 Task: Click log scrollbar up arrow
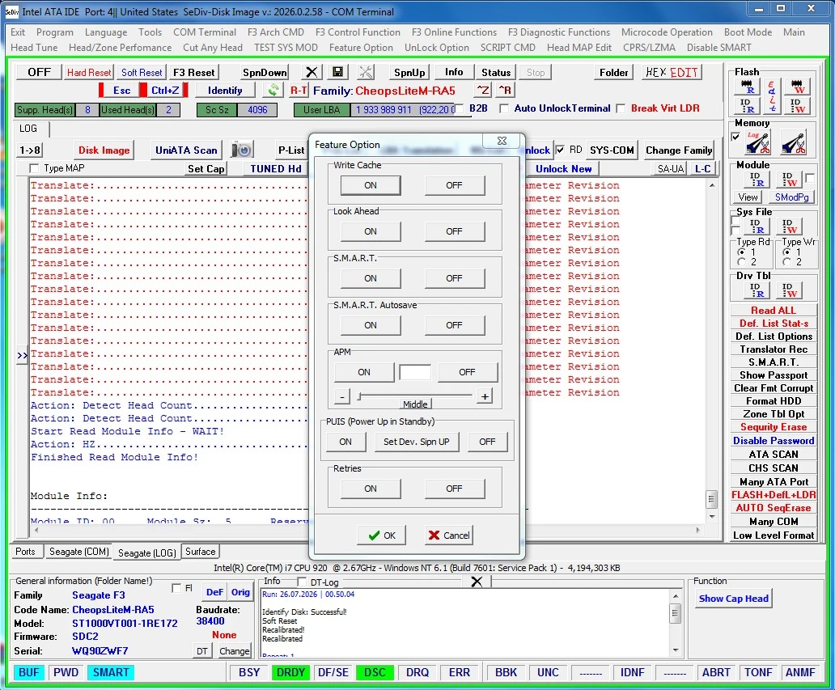click(x=712, y=185)
